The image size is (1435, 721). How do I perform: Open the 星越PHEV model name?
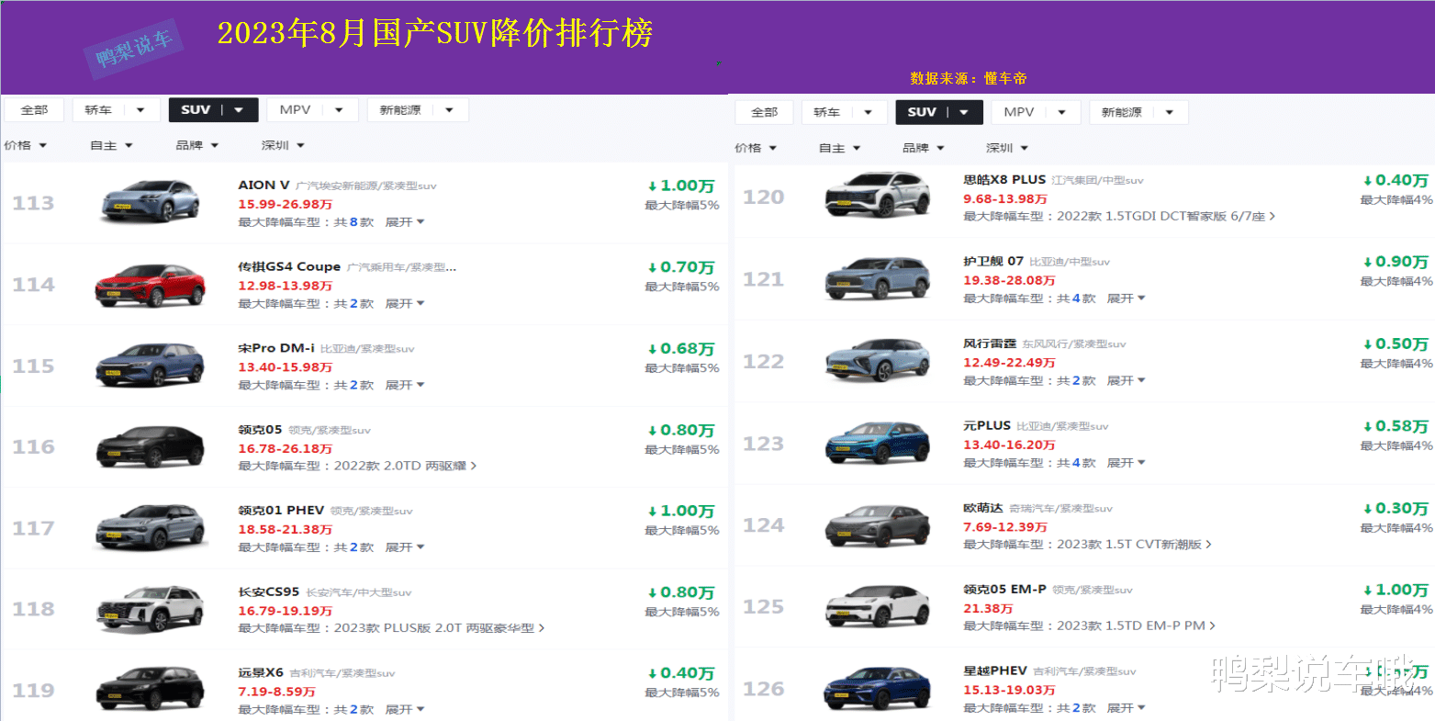pos(995,671)
